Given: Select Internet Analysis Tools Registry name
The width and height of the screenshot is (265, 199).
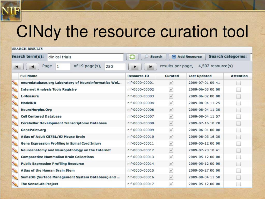Looking at the screenshot, I should [x=49, y=89].
